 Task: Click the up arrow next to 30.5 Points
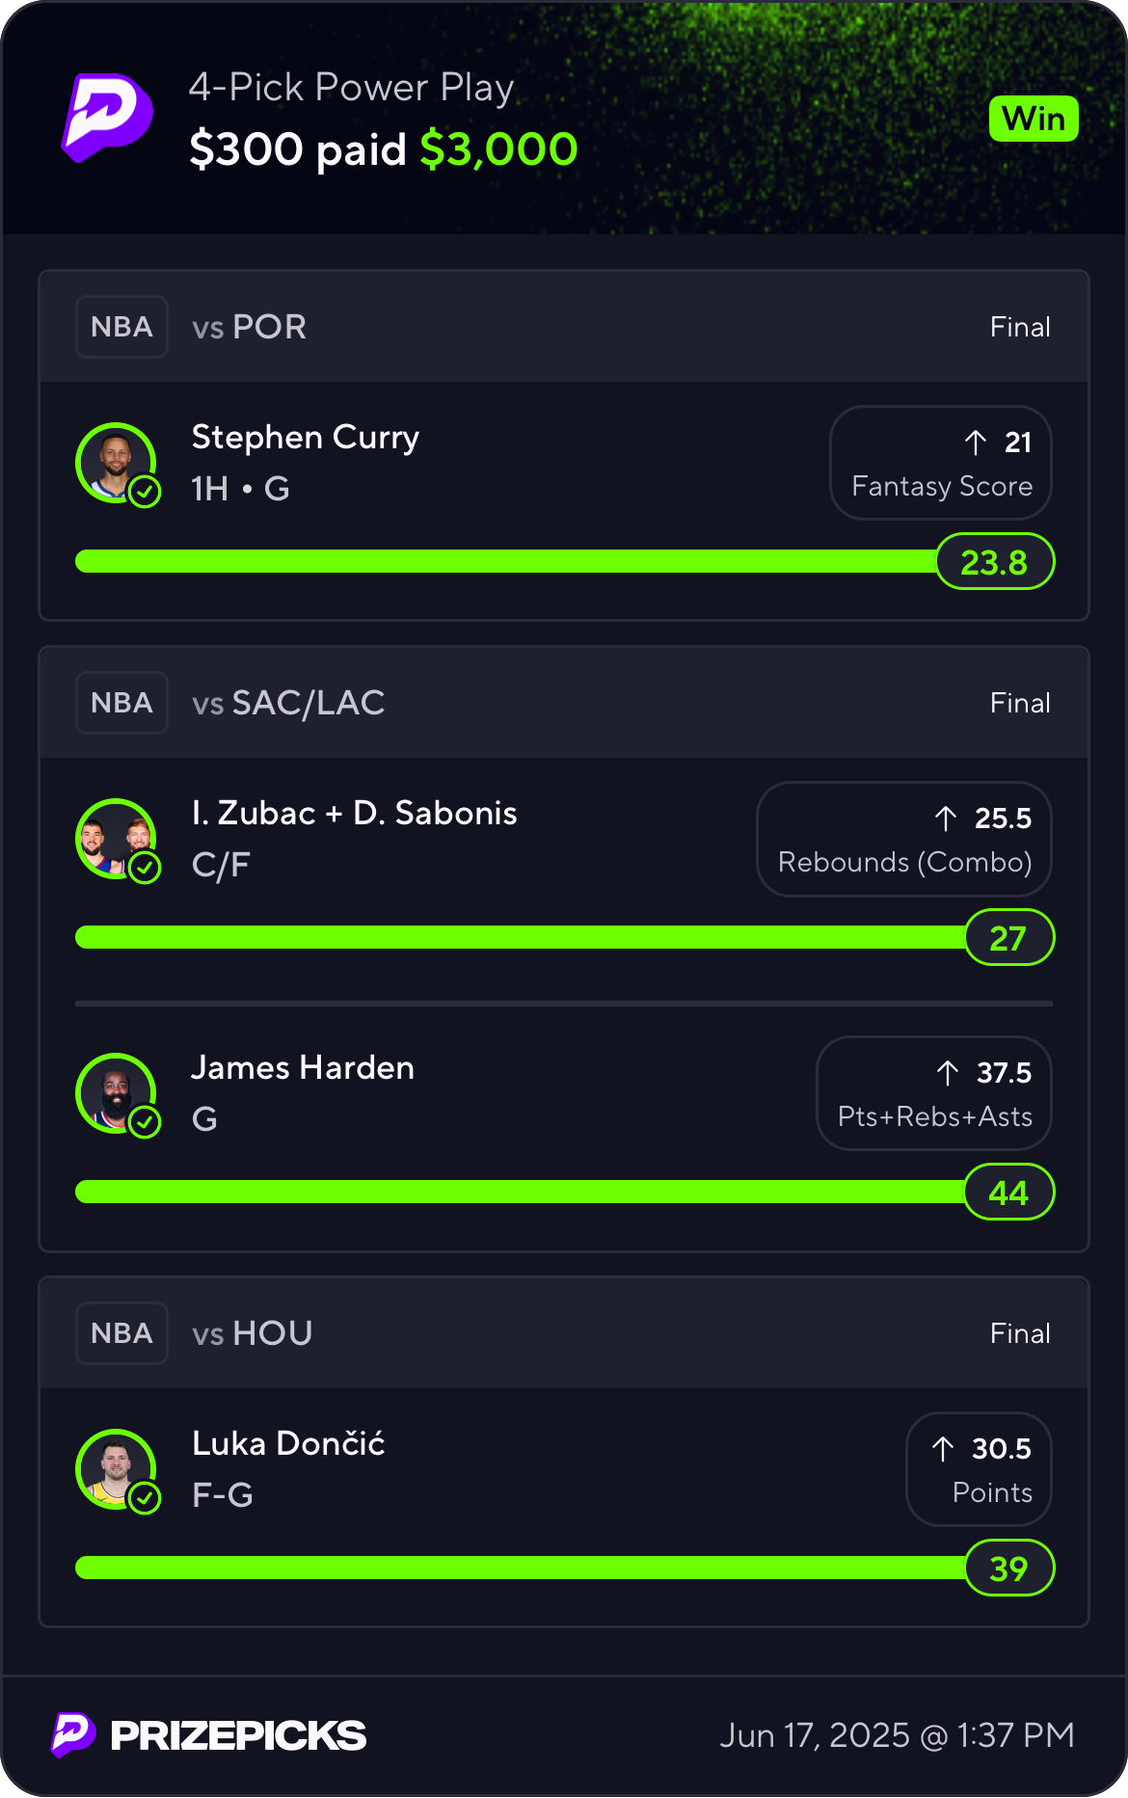tap(943, 1449)
